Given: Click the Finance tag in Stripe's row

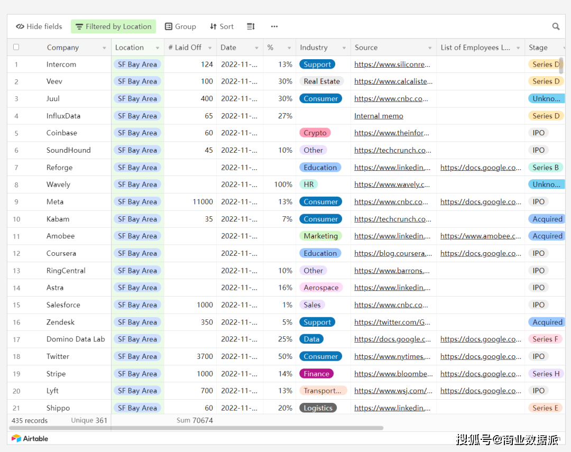Looking at the screenshot, I should click(317, 374).
